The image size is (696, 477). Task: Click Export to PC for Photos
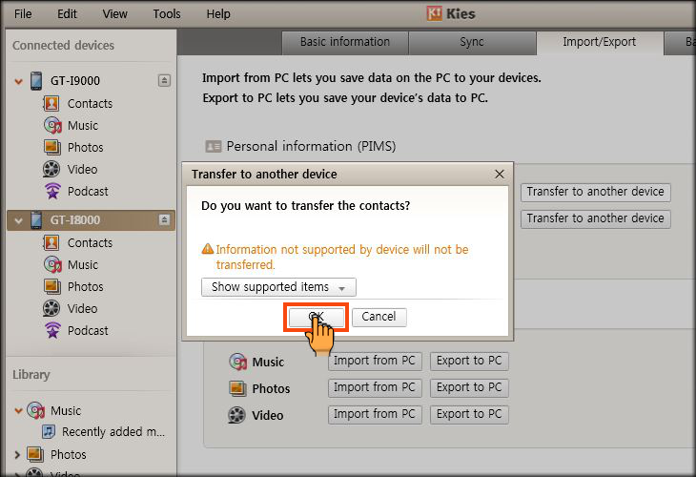coord(469,387)
